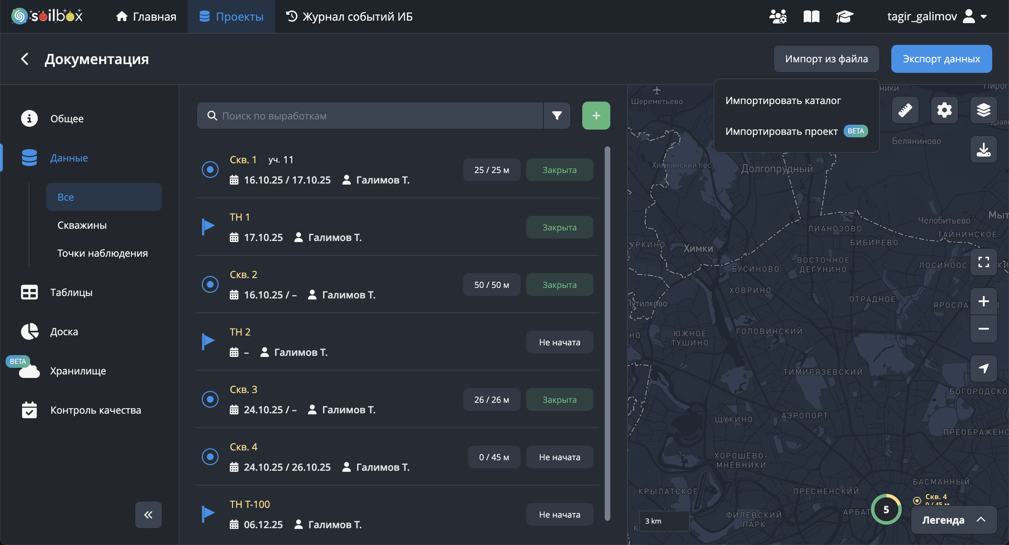
Task: Click the geolocation arrow on map
Action: (x=983, y=368)
